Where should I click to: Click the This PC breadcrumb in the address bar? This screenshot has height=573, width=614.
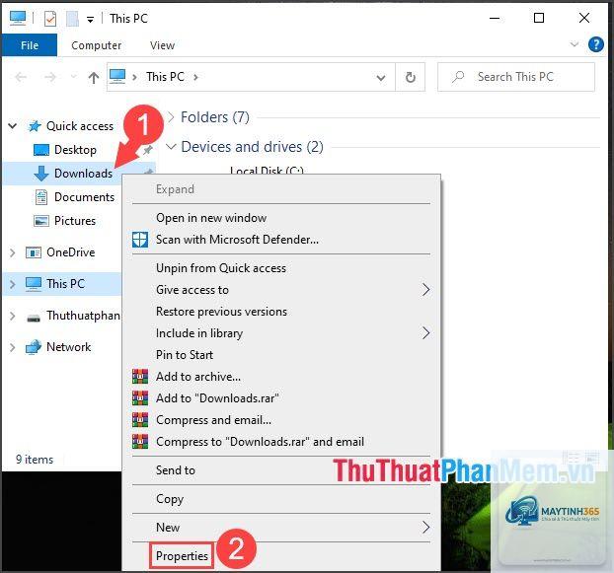tap(165, 77)
